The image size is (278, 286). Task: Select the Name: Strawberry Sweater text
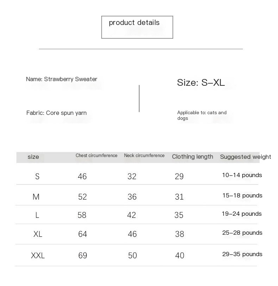point(62,79)
